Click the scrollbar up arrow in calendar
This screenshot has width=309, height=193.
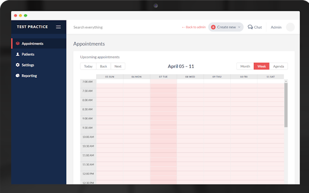286,81
